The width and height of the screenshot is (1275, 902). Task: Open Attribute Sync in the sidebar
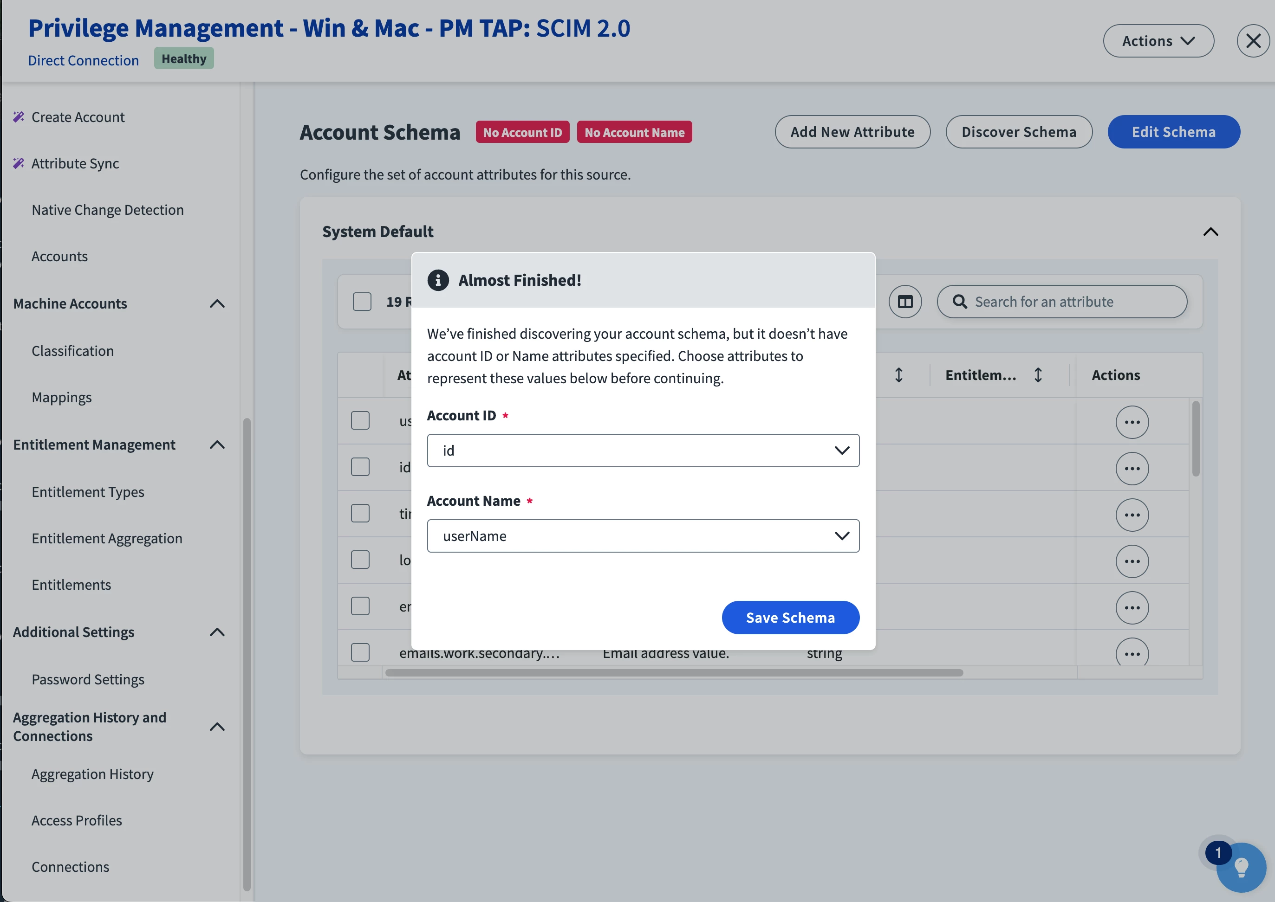[75, 164]
